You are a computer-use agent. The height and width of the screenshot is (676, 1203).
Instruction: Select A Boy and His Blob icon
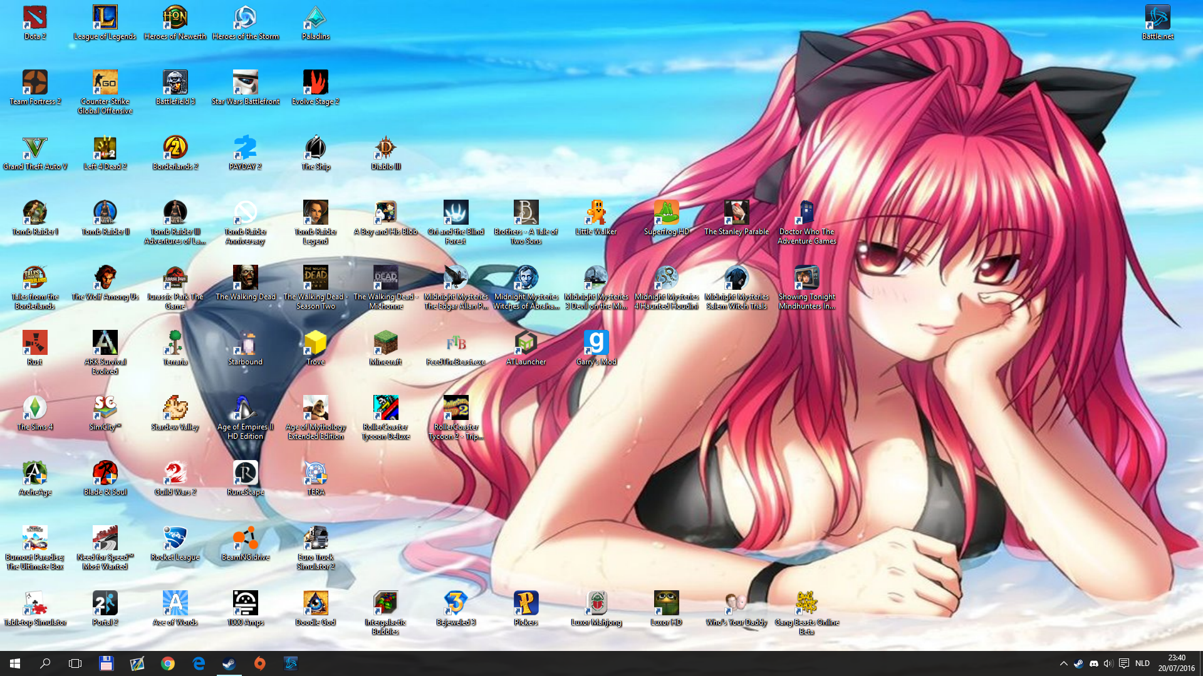385,218
